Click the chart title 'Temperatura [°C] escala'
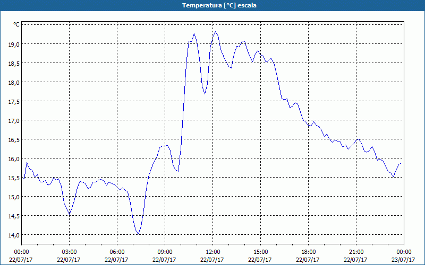Screen dimensions: 425x265 [219, 5]
